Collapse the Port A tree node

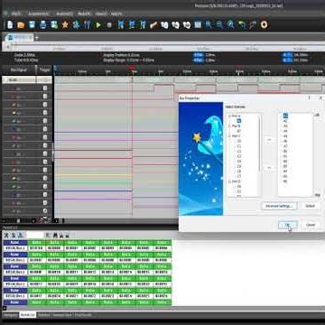pos(230,116)
